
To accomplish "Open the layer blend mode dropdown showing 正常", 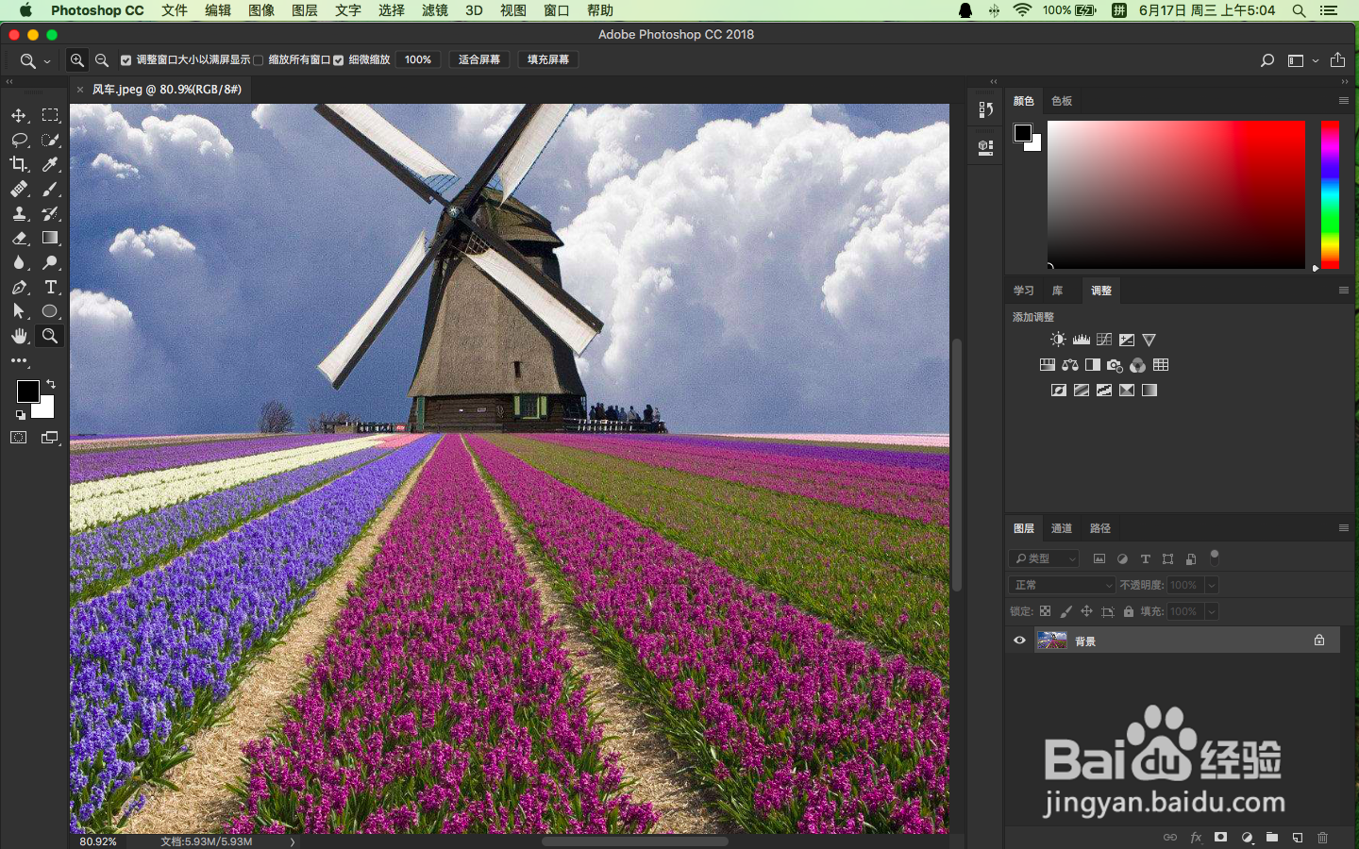I will 1059,585.
